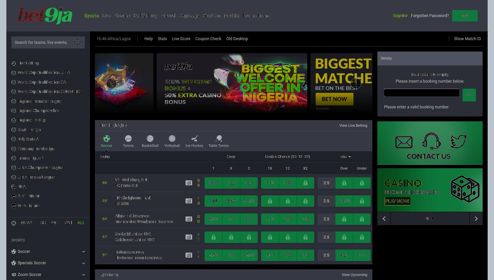The height and width of the screenshot is (280, 494).
Task: Filter events to ALL
Action: point(81,223)
